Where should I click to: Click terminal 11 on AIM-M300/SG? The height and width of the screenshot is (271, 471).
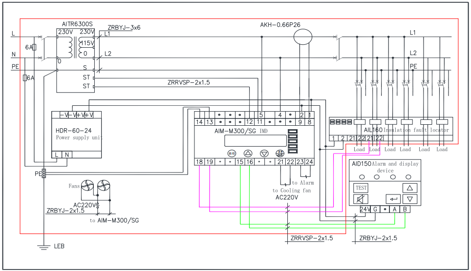coord(259,122)
